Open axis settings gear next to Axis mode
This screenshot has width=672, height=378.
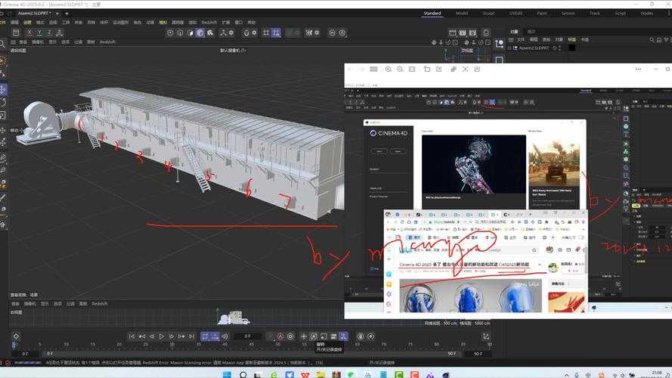pyautogui.click(x=231, y=33)
